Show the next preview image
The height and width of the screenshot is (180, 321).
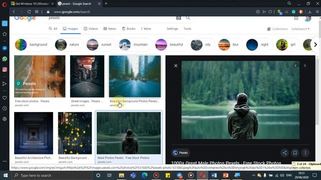click(305, 65)
